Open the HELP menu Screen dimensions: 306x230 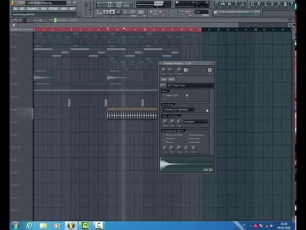click(x=73, y=9)
